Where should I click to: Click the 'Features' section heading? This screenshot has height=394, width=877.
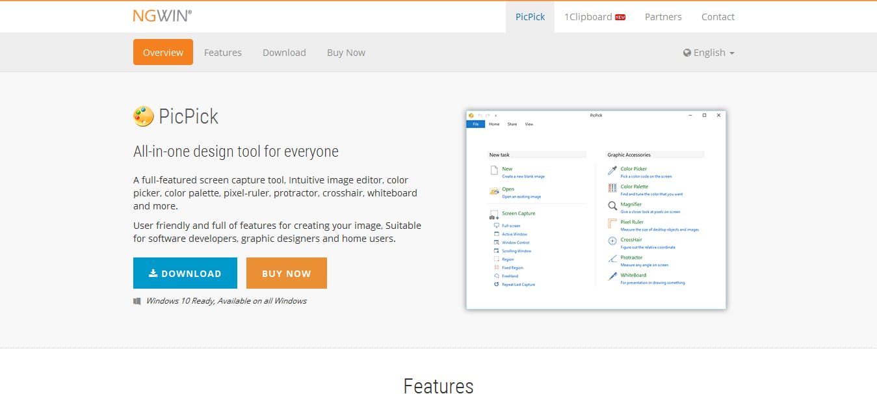[x=438, y=386]
